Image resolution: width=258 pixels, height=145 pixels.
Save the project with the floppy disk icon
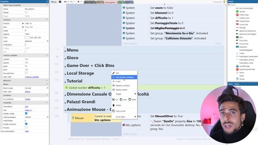60,2
